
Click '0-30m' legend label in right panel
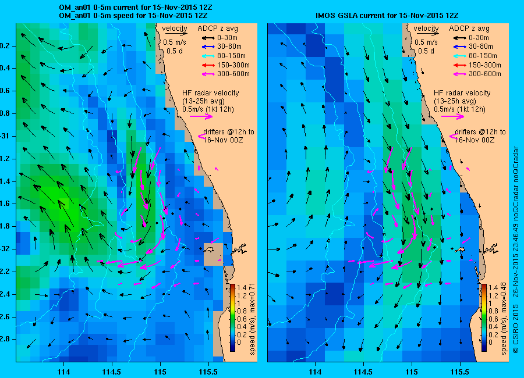tap(479, 38)
